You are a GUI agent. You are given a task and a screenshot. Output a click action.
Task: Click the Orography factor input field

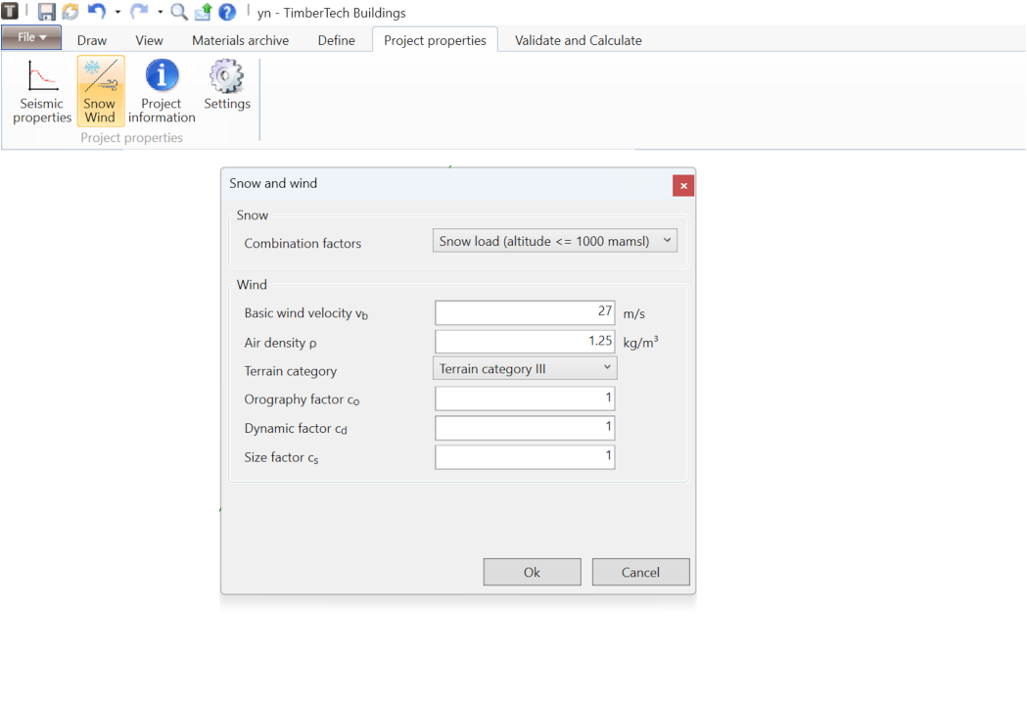[x=525, y=399]
